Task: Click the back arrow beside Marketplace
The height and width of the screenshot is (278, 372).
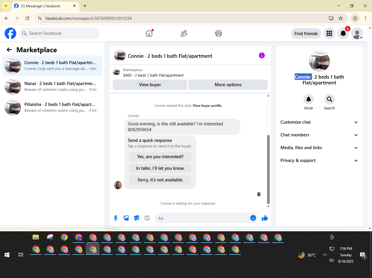Action: [9, 50]
